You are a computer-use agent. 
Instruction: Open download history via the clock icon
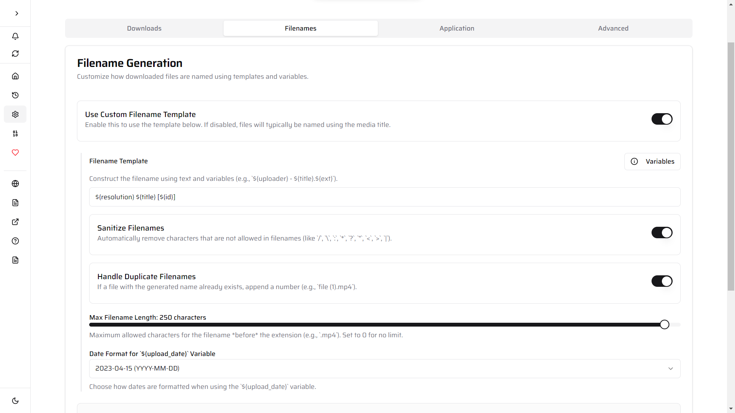pyautogui.click(x=15, y=95)
